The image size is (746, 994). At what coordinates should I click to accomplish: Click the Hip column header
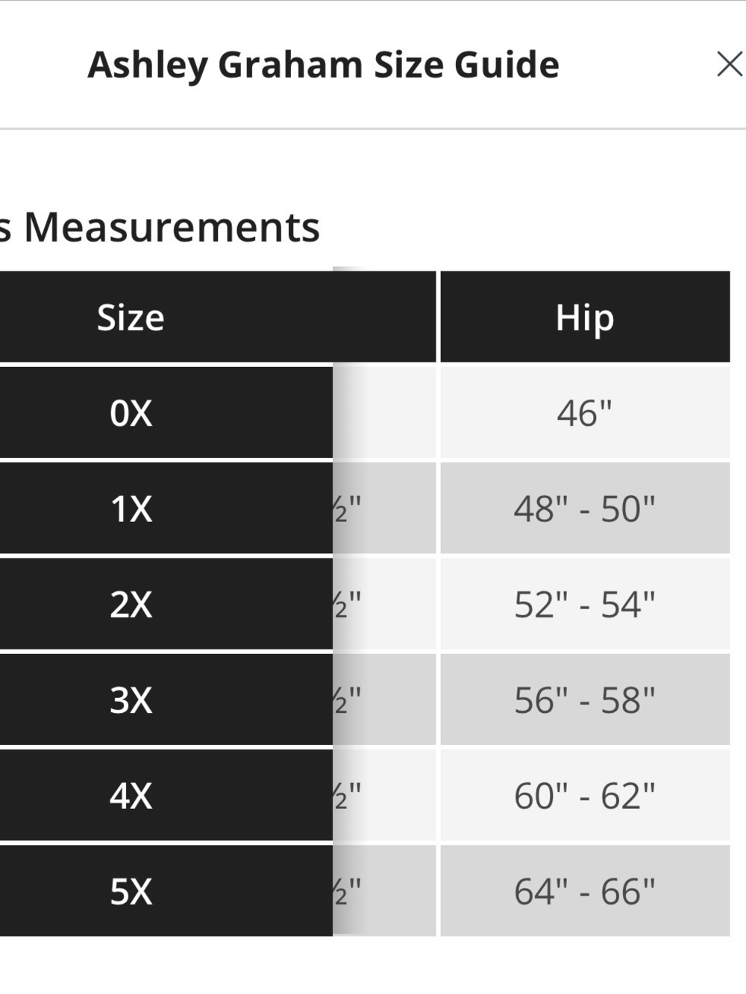(x=585, y=317)
